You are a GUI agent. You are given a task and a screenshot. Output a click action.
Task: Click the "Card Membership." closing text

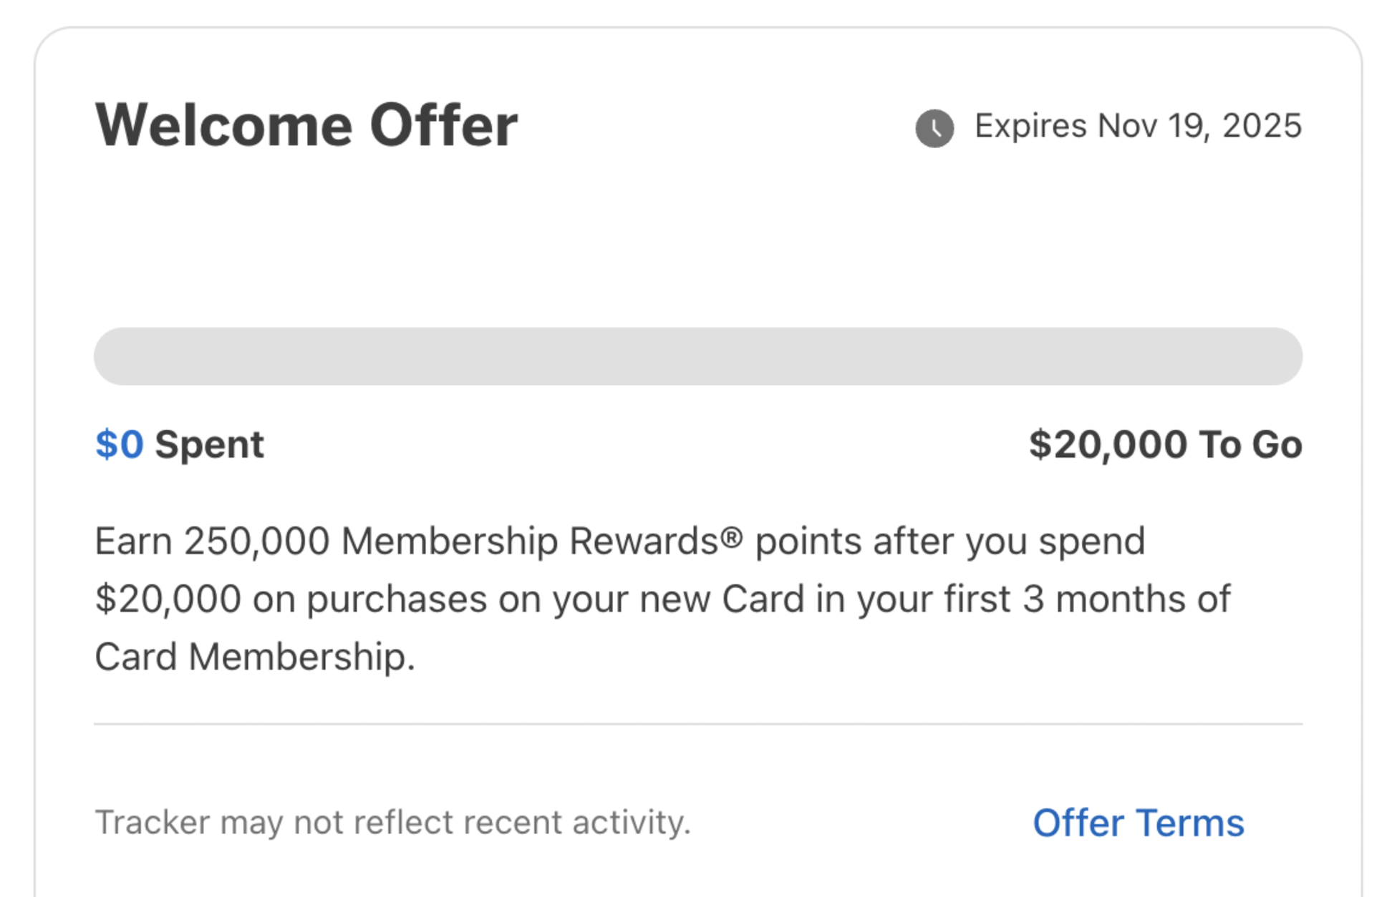click(254, 657)
